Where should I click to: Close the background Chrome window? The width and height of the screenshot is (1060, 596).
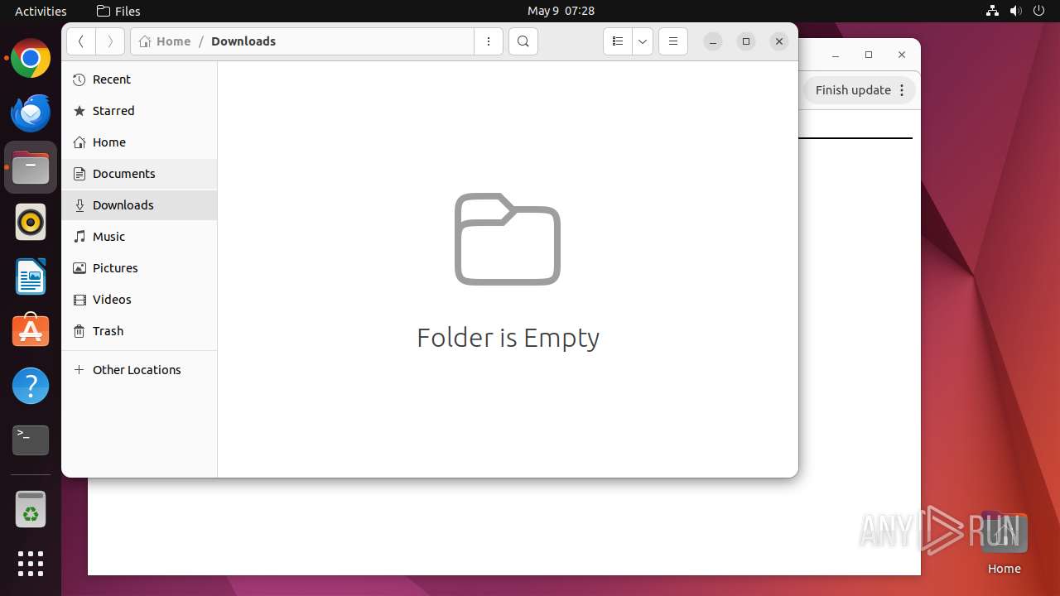click(x=902, y=55)
